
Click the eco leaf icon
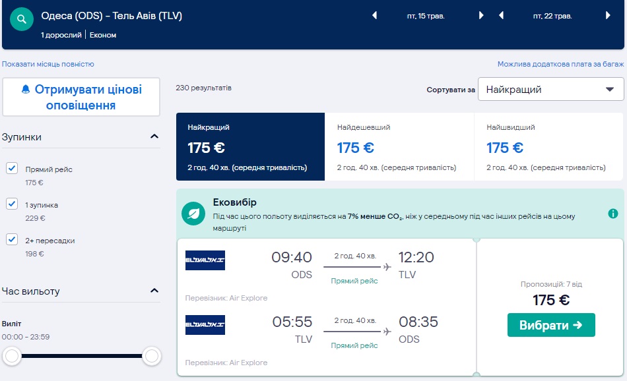(194, 214)
